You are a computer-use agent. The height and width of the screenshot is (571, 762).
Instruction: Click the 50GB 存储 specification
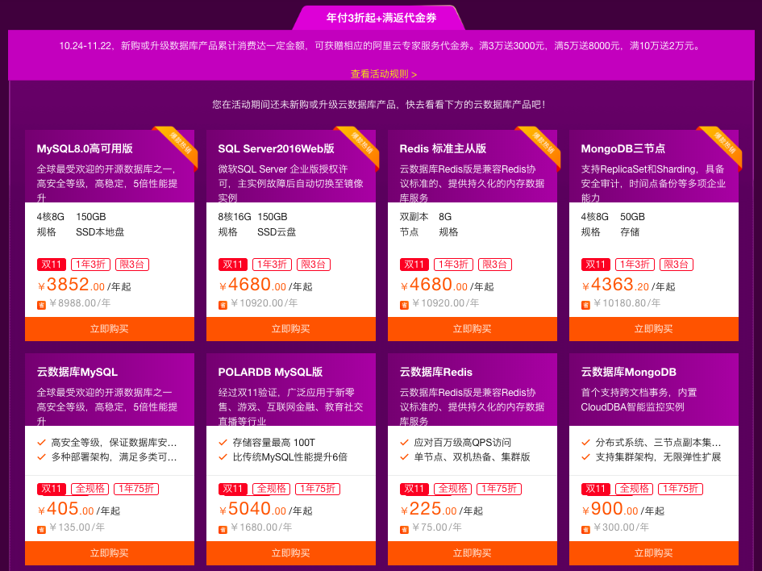[632, 224]
